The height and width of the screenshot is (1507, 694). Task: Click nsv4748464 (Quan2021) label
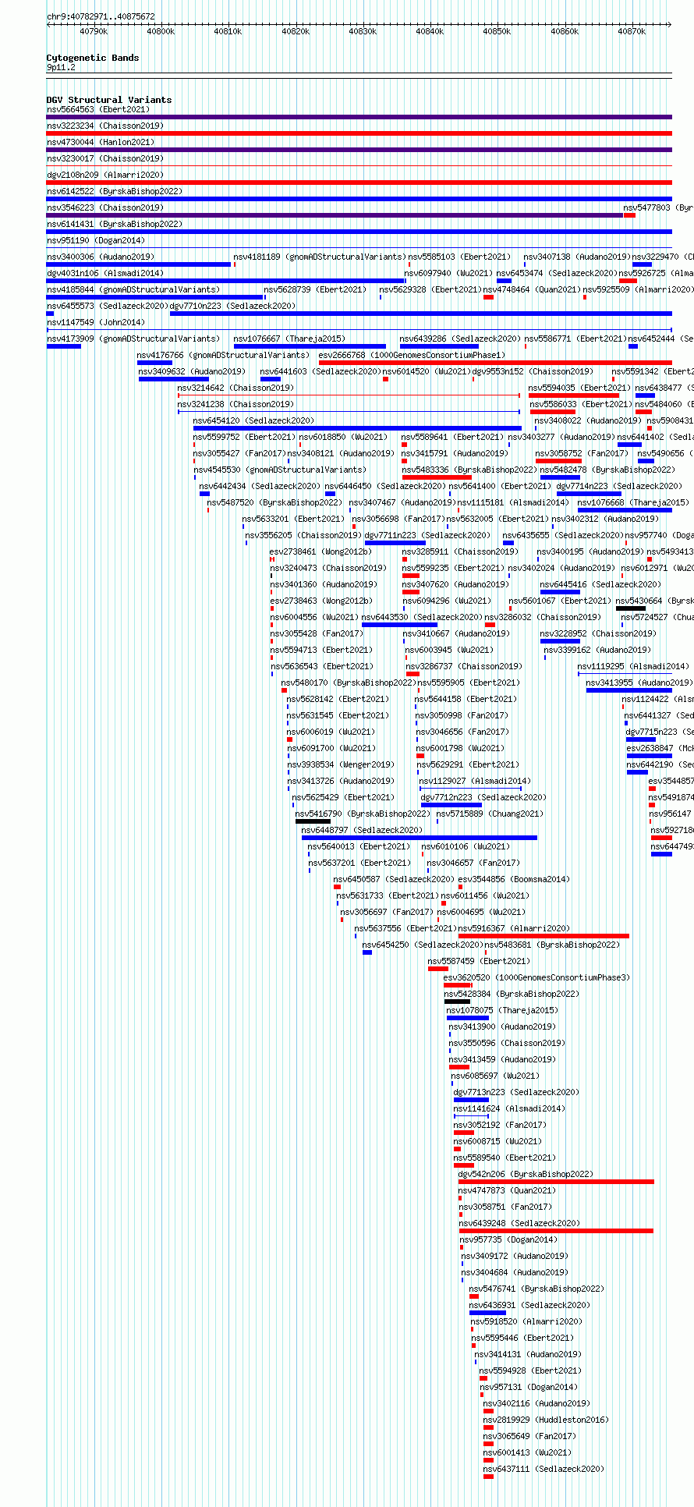[532, 290]
